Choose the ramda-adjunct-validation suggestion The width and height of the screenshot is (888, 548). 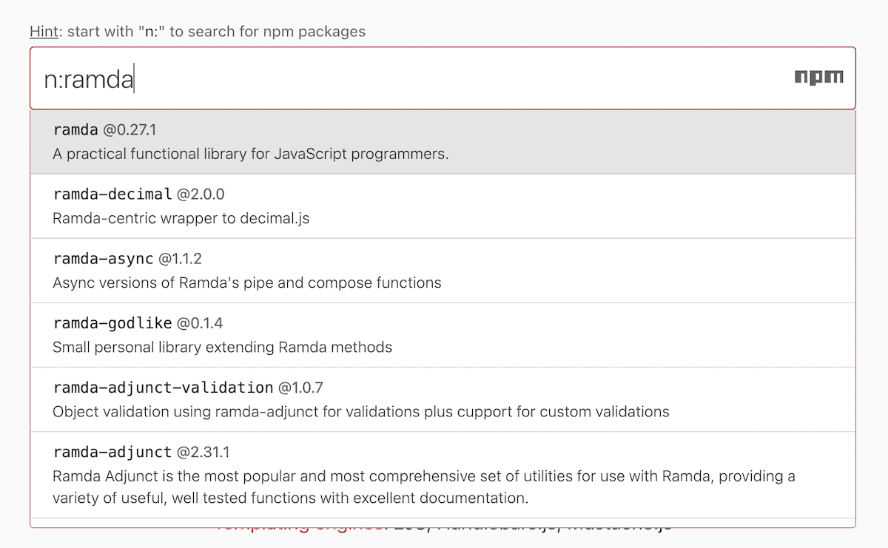click(x=164, y=388)
